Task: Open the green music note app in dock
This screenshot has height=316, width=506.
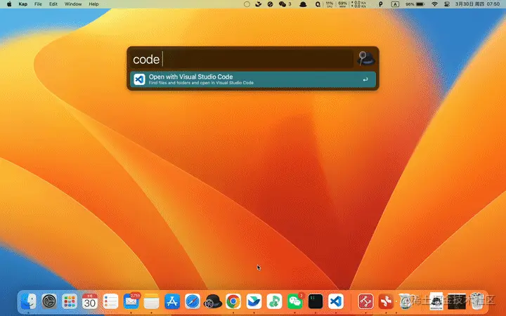Action: [274, 301]
